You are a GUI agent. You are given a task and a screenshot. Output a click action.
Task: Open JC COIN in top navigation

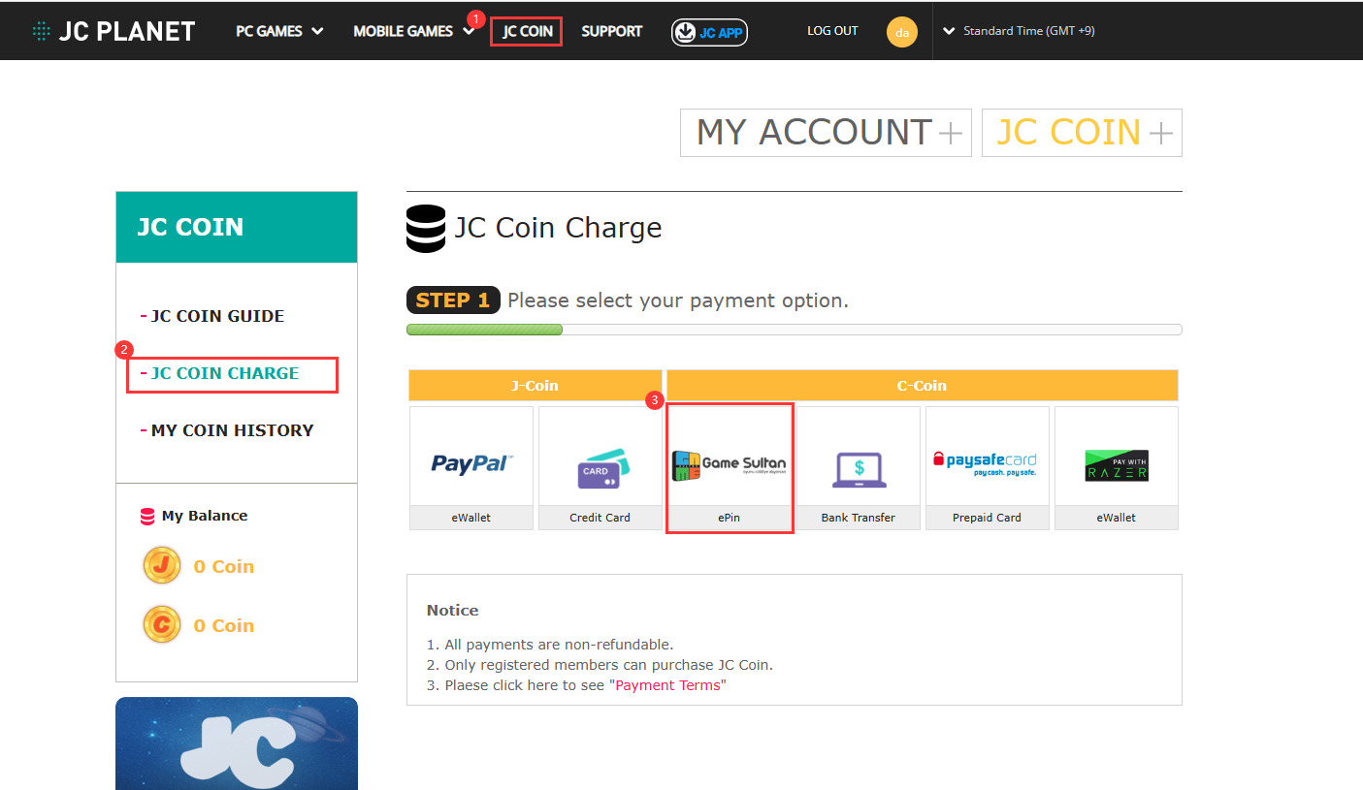click(527, 31)
